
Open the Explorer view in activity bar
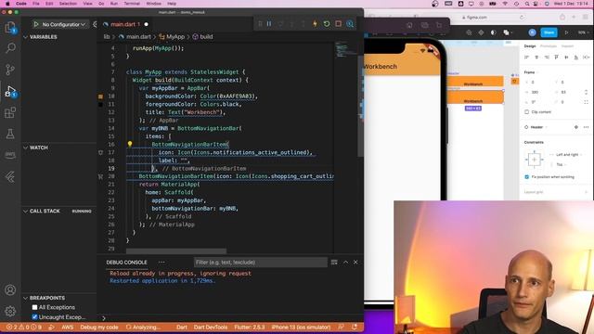pyautogui.click(x=10, y=27)
